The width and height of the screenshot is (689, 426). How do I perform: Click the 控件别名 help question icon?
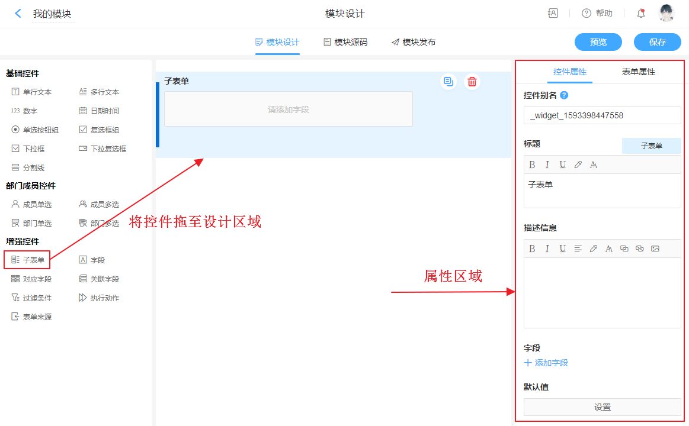point(564,95)
